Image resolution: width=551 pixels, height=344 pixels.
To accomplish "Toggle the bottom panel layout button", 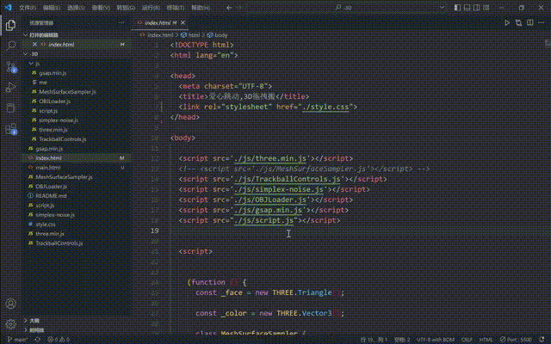I will click(467, 8).
